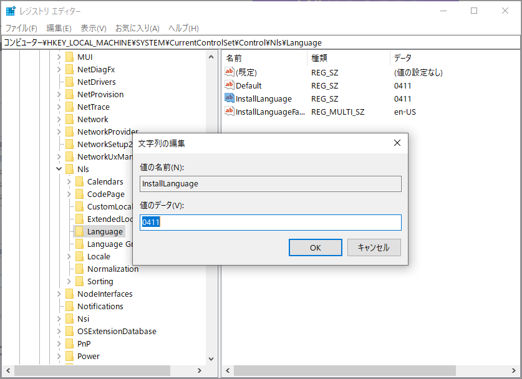Click the tree pane scroll-up arrow
Screen dimensions: 522x379
click(x=211, y=57)
